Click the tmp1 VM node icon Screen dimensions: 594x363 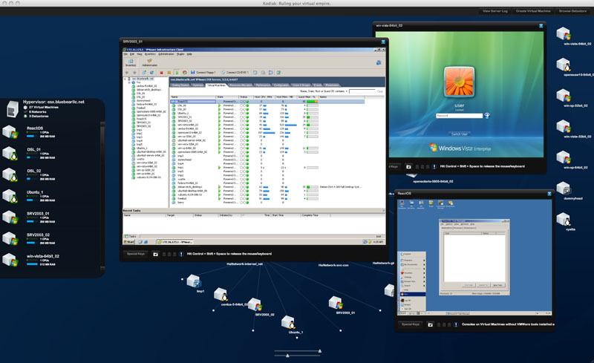[x=194, y=281]
